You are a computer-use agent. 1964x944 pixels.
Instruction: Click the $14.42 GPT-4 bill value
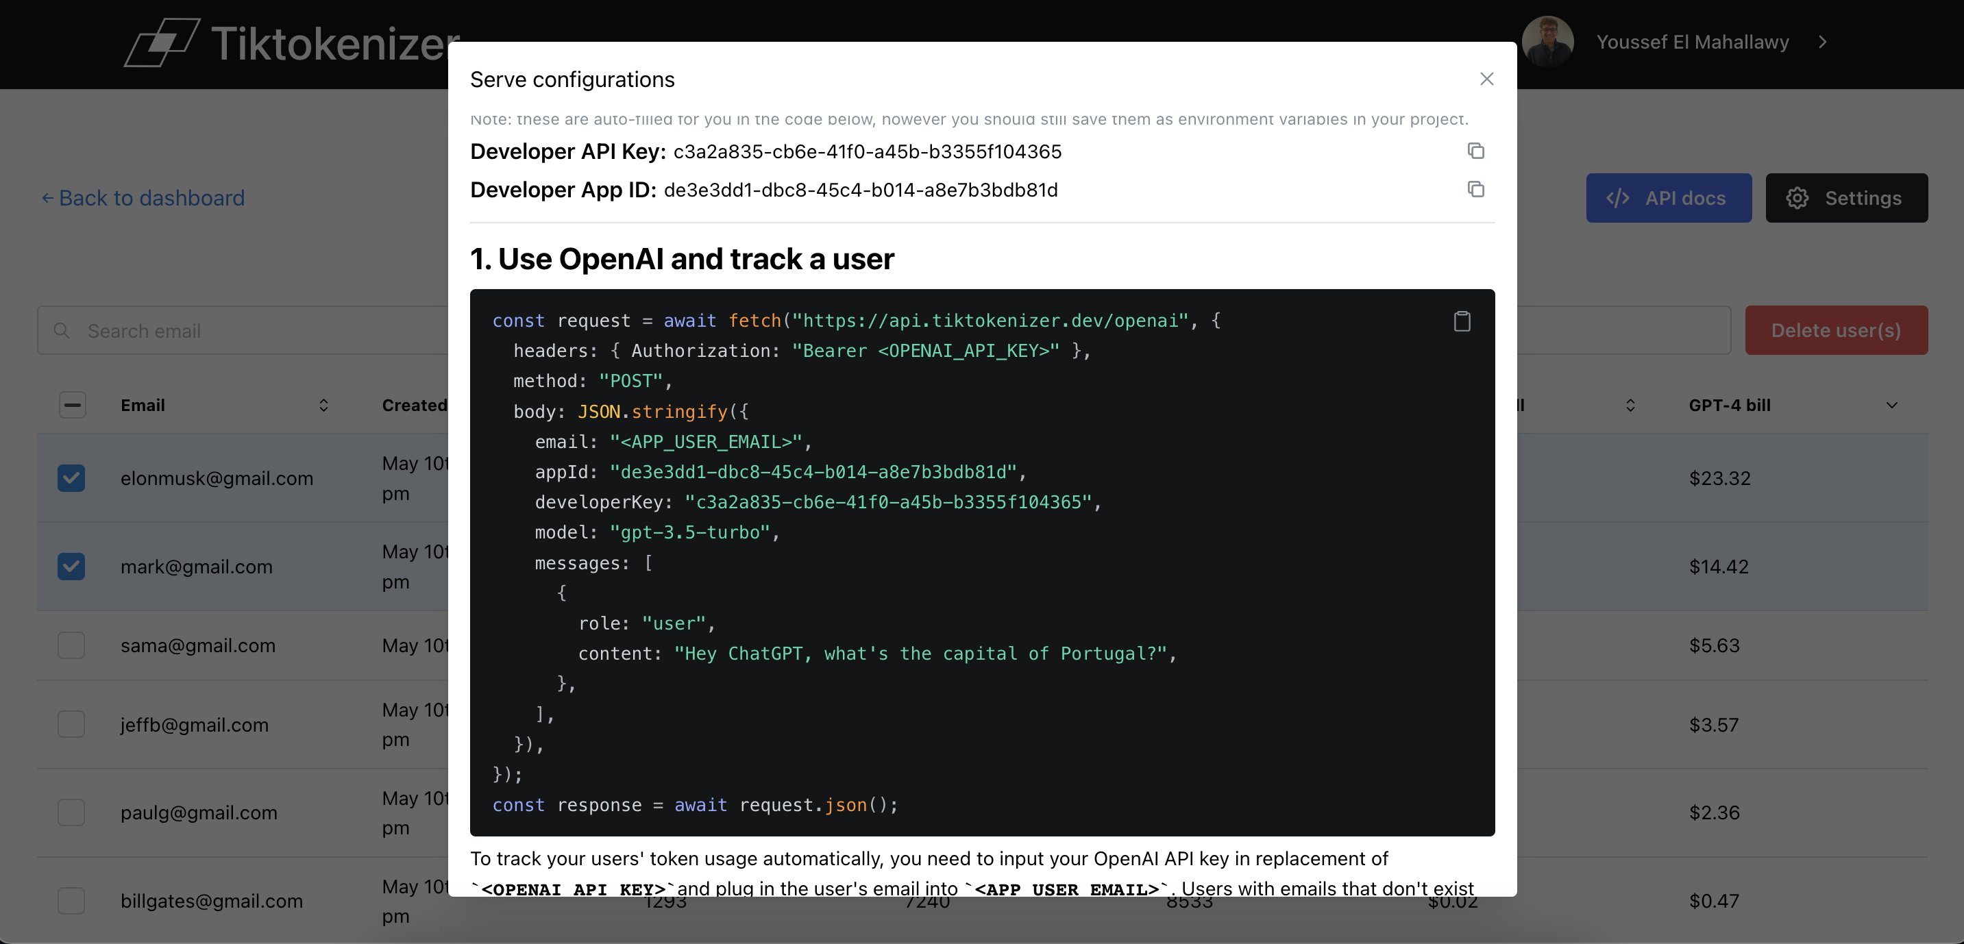[x=1718, y=567]
